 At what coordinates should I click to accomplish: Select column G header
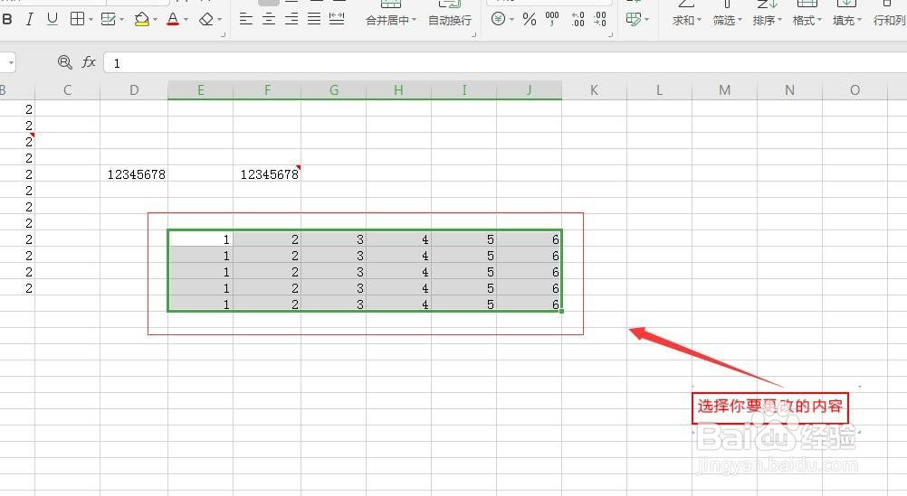coord(334,90)
